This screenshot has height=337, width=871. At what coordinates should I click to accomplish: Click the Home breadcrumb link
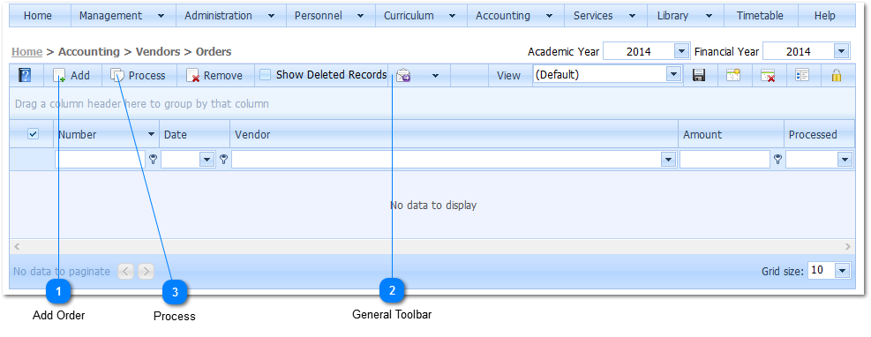tap(26, 52)
